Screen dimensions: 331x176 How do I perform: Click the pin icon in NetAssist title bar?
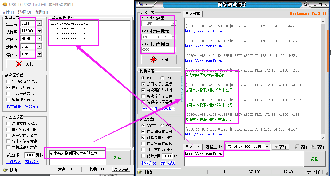click(x=305, y=5)
